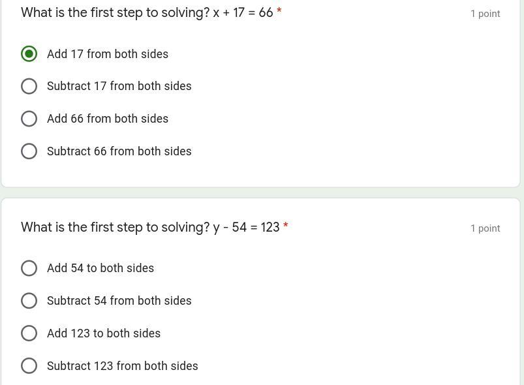Viewport: 524px width, 385px height.
Task: Choose the 'Subtract 54 from both sides' radio circle
Action: (29, 301)
